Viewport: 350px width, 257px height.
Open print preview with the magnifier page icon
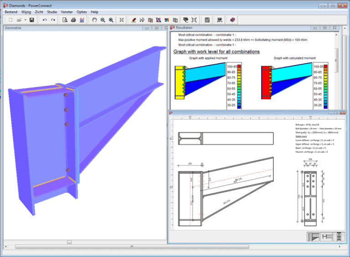pos(65,20)
